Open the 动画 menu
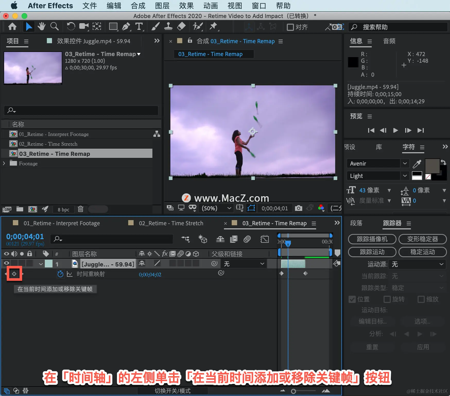The image size is (450, 396). pos(211,6)
